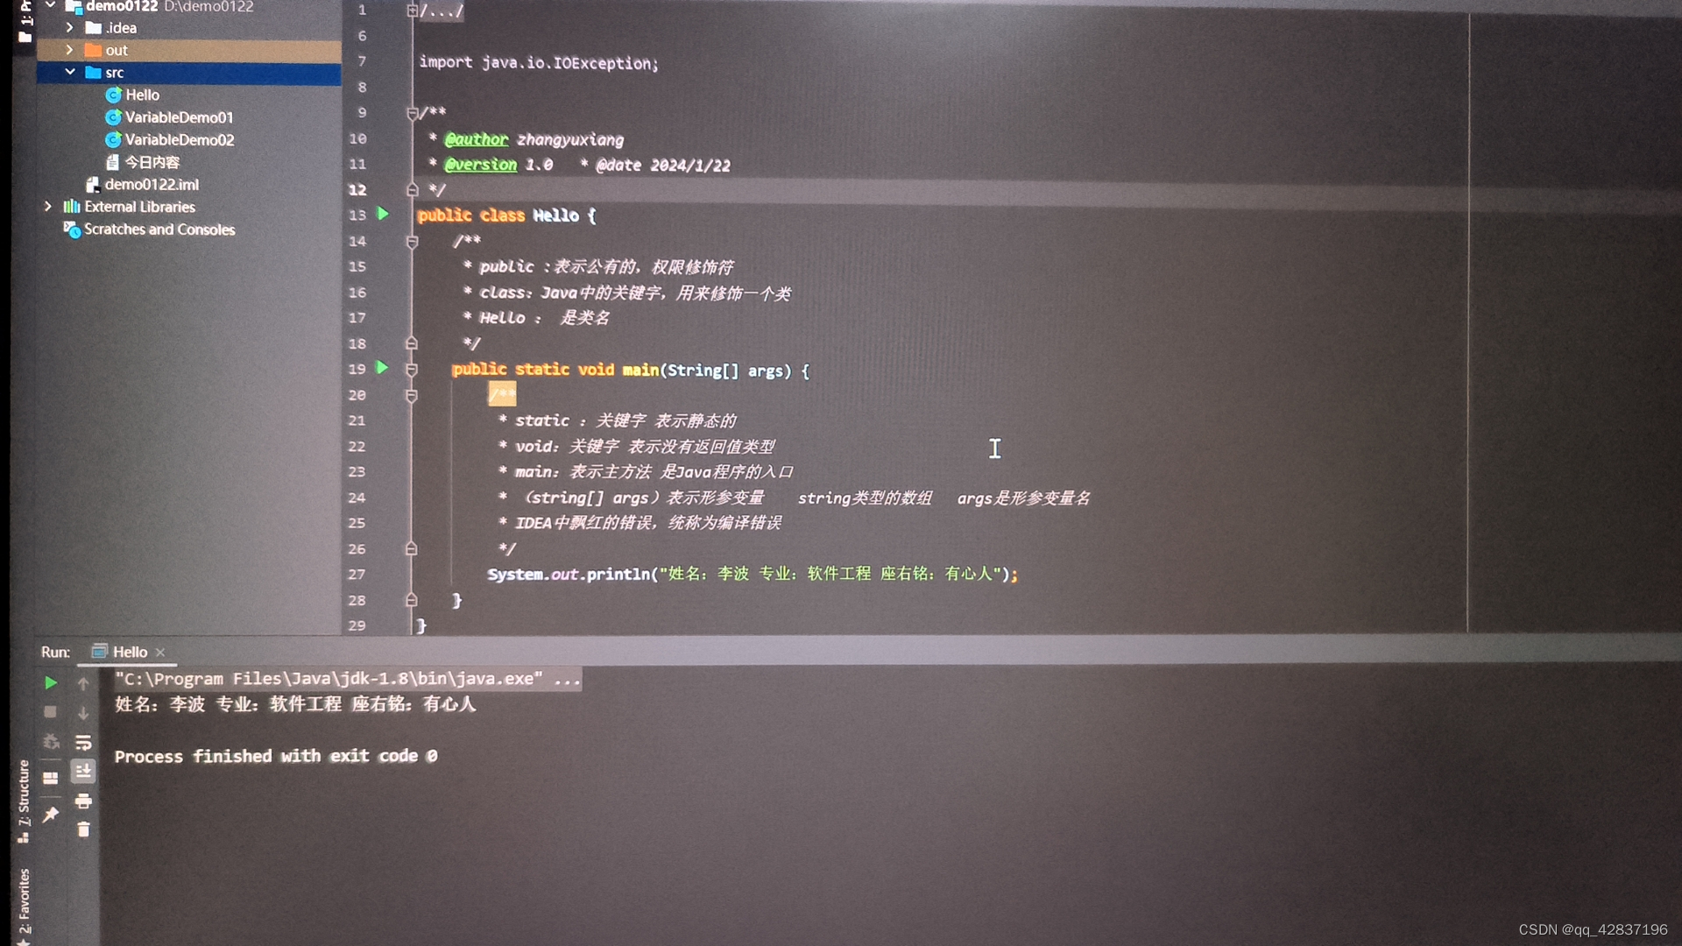Screen dimensions: 1682x946
Task: Click the Print console output icon
Action: click(83, 801)
